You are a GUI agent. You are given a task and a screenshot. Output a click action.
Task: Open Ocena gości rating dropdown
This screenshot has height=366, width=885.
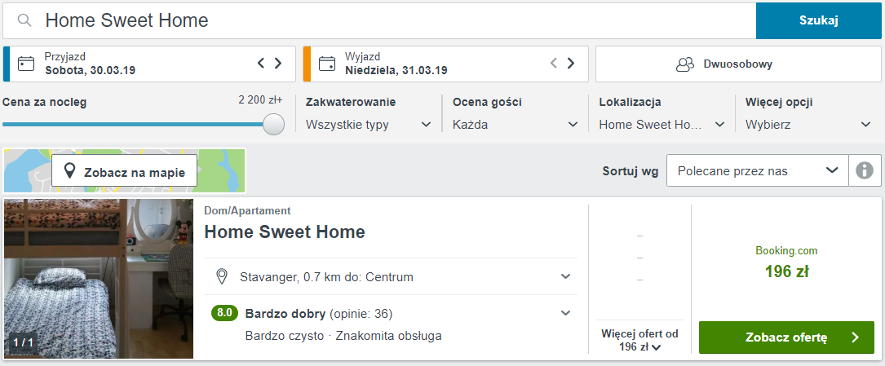pos(516,125)
